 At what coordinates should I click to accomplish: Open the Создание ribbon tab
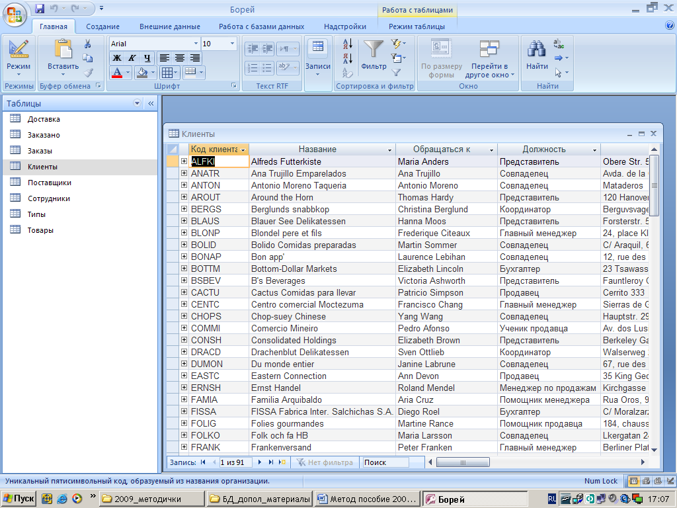102,26
